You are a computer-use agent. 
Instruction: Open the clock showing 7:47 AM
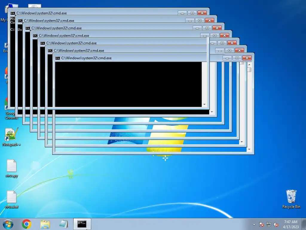point(291,224)
